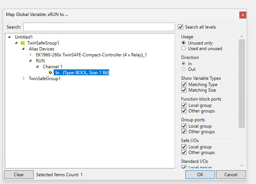Click the yellow diamond icon next to In variable

50,72
